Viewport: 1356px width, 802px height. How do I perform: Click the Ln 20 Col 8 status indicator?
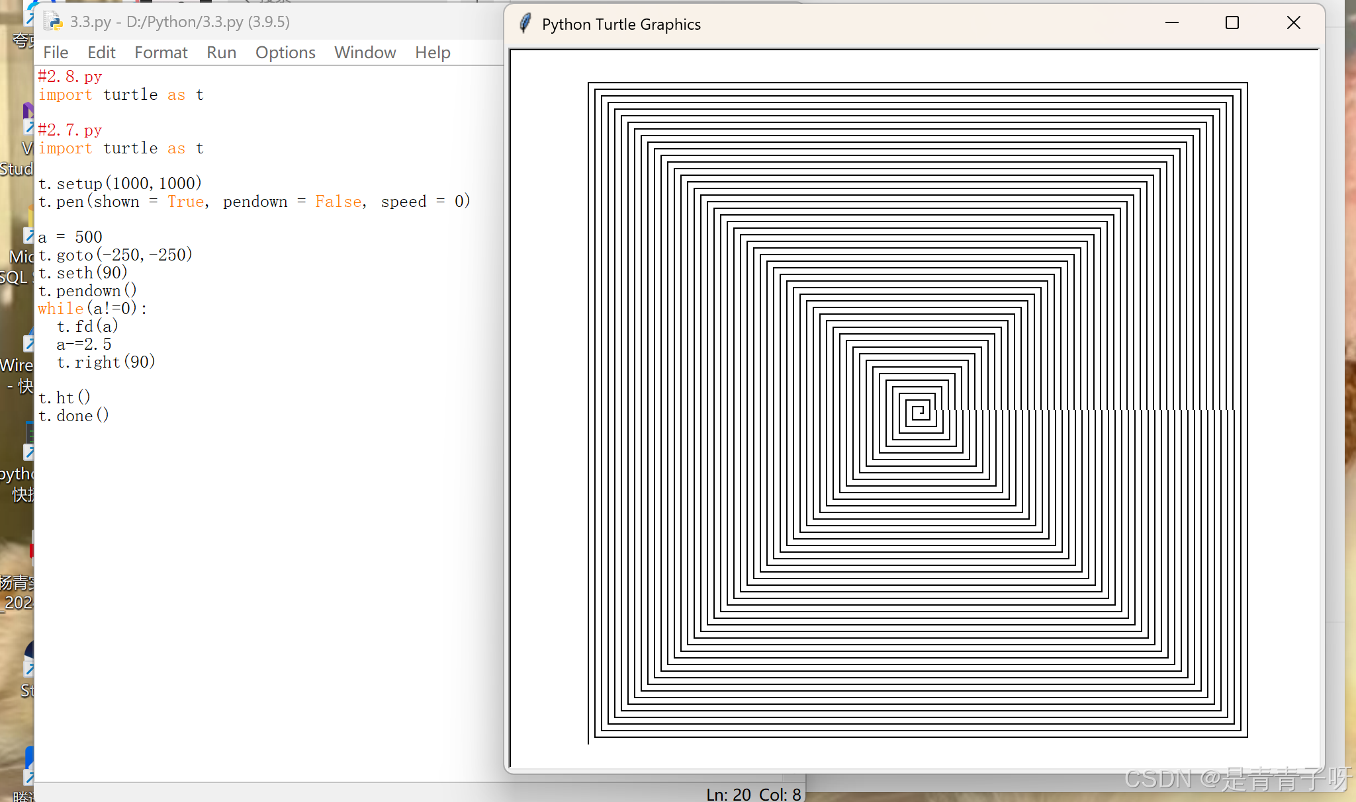coord(753,794)
